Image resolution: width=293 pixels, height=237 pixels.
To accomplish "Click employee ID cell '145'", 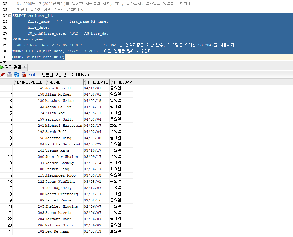I will 29,88.
